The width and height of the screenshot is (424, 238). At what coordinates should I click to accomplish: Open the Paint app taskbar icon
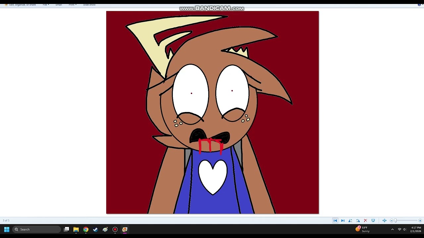(105, 229)
